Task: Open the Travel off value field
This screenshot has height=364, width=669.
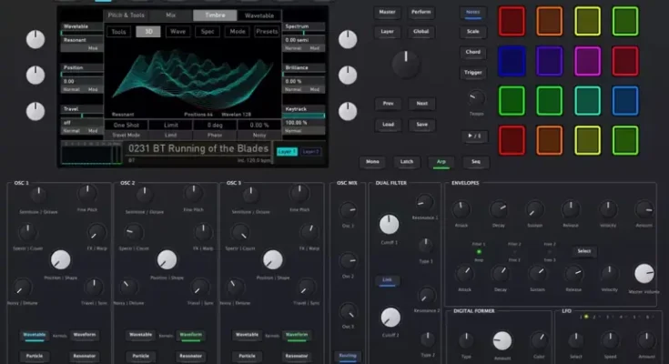Action: [82, 123]
